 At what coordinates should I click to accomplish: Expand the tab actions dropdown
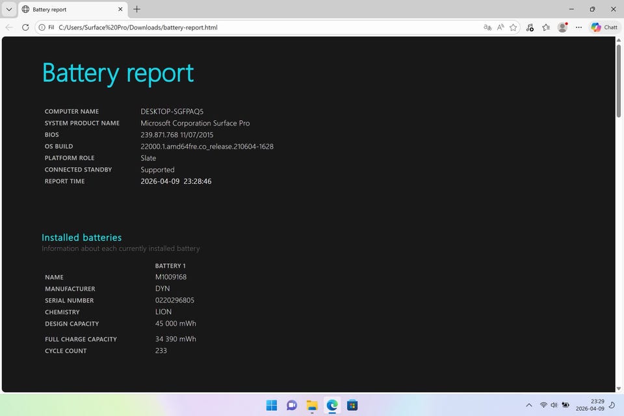coord(9,10)
